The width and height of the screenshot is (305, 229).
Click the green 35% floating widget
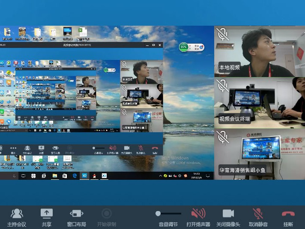point(183,47)
